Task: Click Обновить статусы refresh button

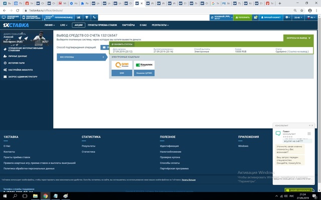Action: pos(122,44)
